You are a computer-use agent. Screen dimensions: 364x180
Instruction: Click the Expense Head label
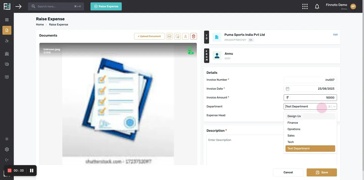[216, 115]
